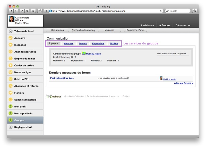206x148 pixels.
Task: Open Annuaire via its sidebar icon
Action: coord(11,38)
